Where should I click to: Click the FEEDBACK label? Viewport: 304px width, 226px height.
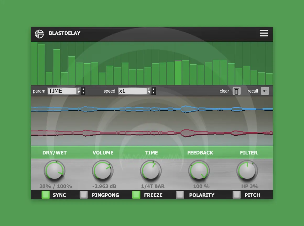point(200,153)
